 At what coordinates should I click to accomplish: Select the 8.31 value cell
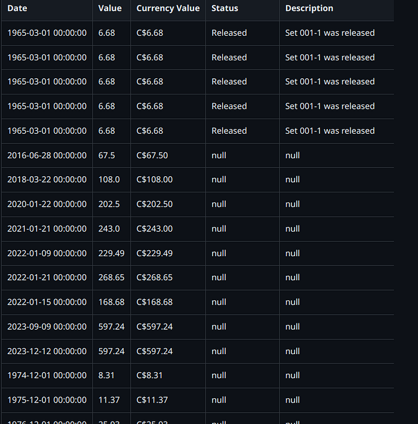[x=106, y=376]
